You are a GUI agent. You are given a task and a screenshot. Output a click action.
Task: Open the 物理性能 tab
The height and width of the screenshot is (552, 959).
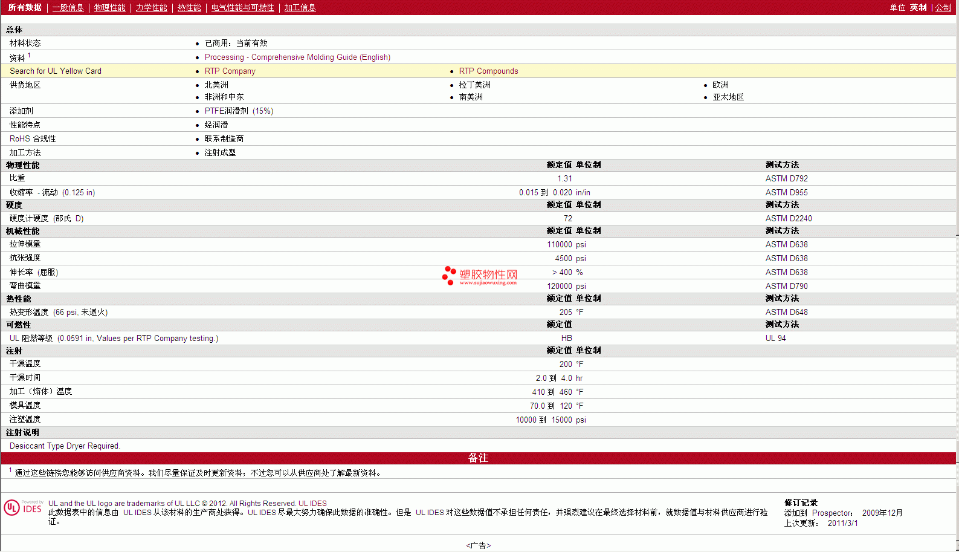pos(110,7)
